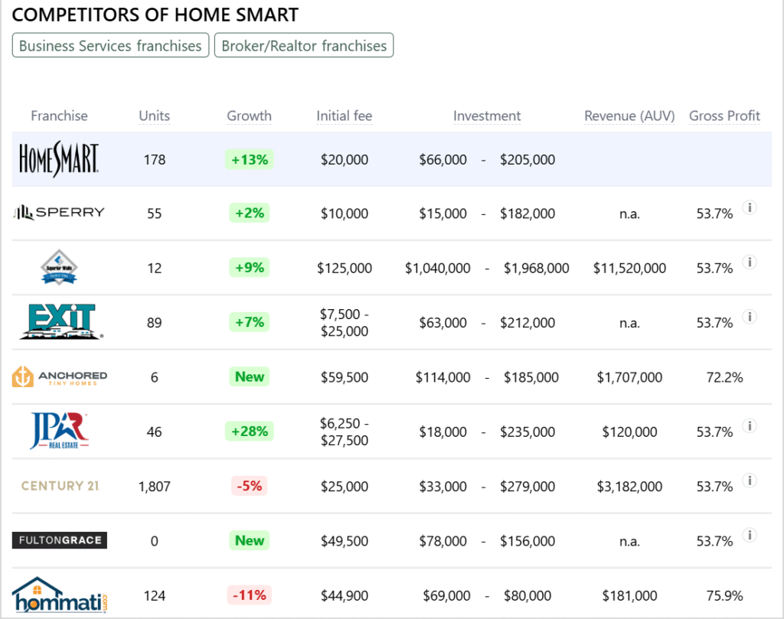Click the +9% growth badge
784x619 pixels.
click(249, 267)
